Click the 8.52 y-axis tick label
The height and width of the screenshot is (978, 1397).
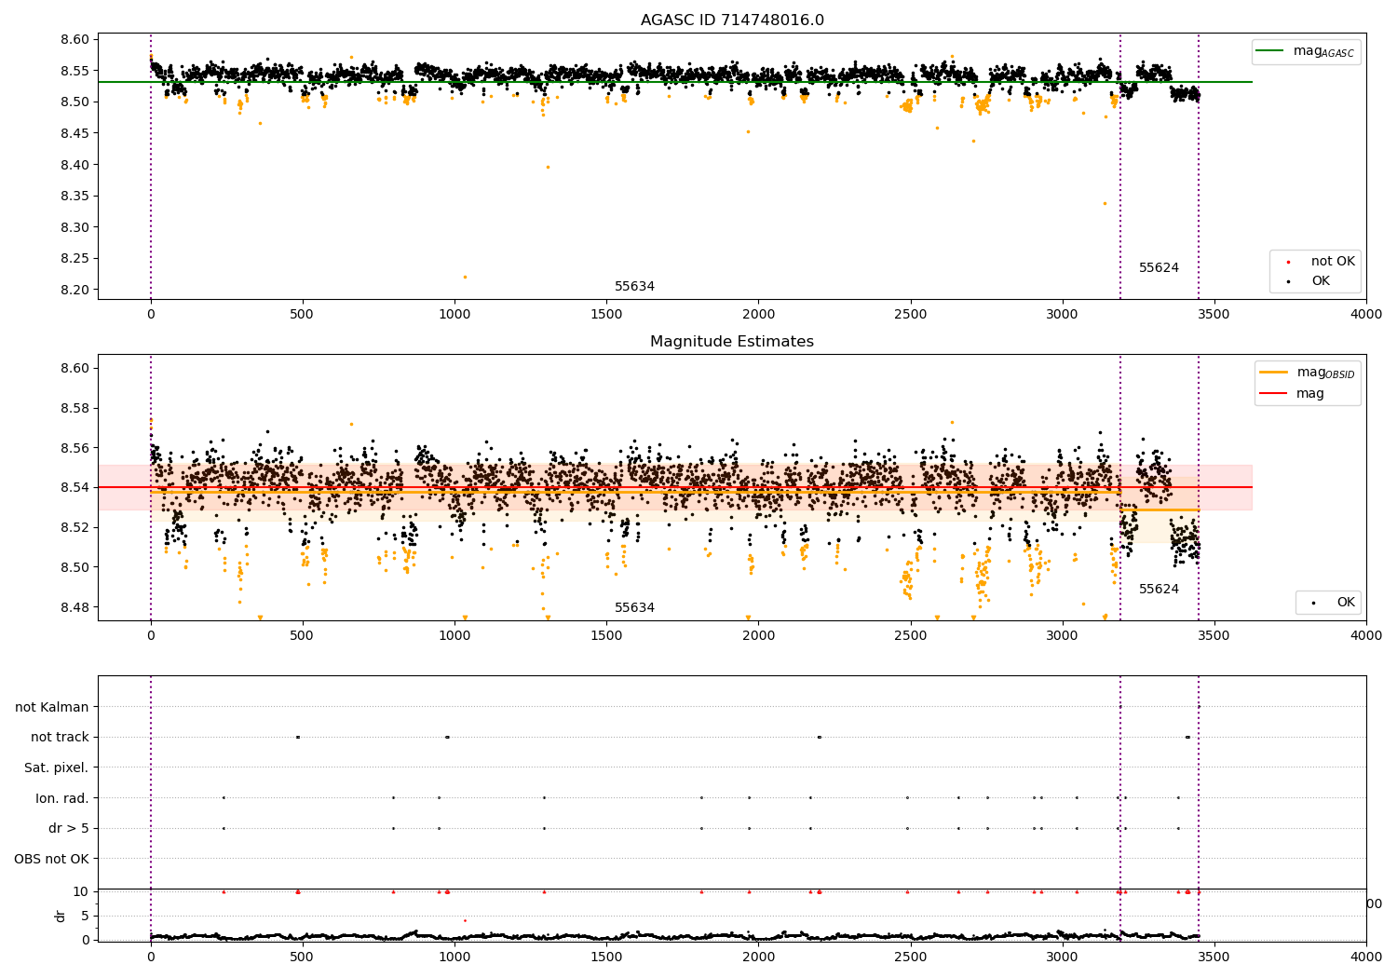point(74,527)
